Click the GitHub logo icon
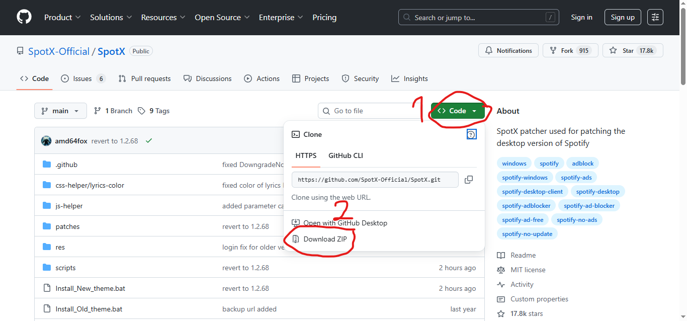 pyautogui.click(x=24, y=17)
